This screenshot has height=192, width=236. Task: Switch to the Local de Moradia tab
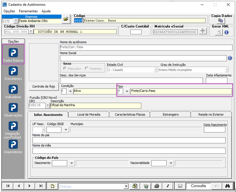tap(89, 115)
